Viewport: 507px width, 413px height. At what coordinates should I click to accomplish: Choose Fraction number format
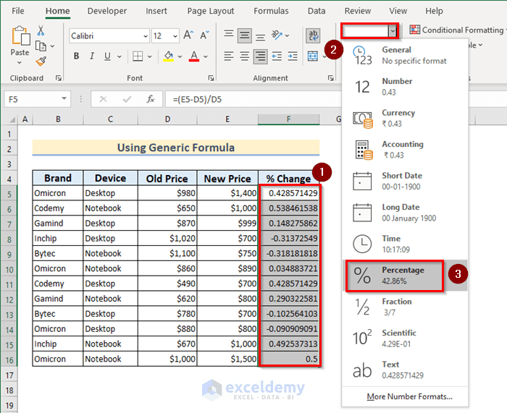(x=405, y=307)
